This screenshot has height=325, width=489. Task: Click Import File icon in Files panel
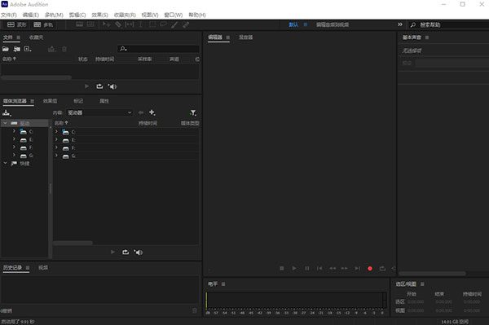(16, 49)
